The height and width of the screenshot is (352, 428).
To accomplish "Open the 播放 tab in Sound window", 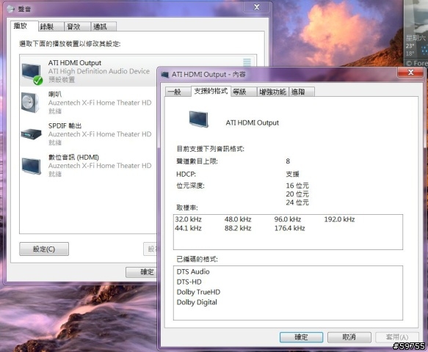I will [x=24, y=26].
